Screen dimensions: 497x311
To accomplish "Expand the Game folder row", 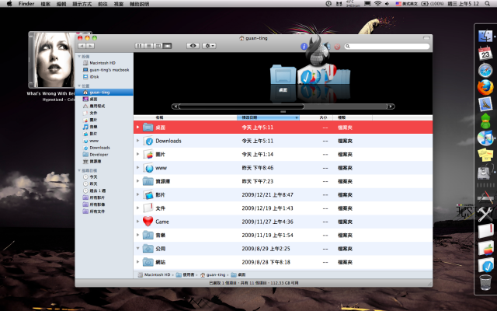I will 138,222.
